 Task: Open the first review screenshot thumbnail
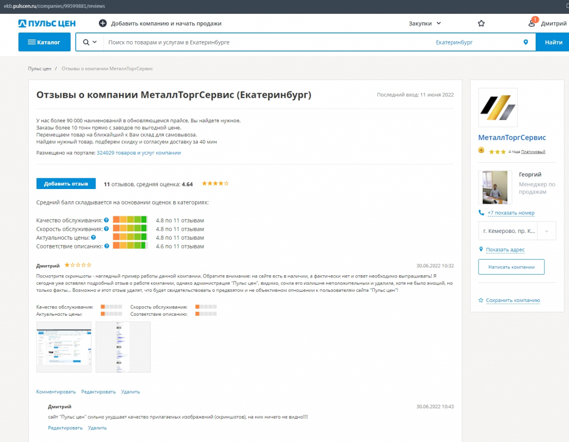click(x=64, y=347)
